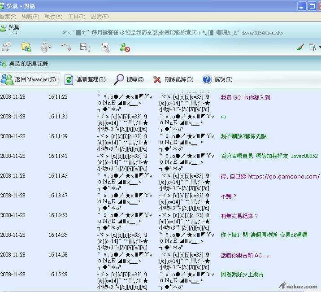
Task: Open the 說明(H) menu in menu bar
Action: click(100, 17)
